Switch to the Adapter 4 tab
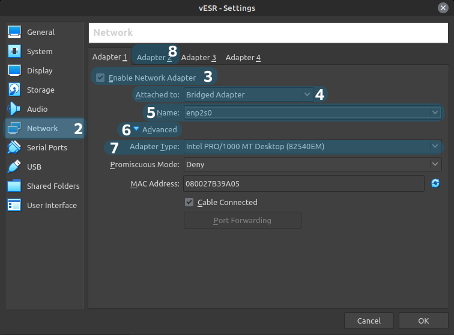The image size is (454, 335). [x=243, y=58]
